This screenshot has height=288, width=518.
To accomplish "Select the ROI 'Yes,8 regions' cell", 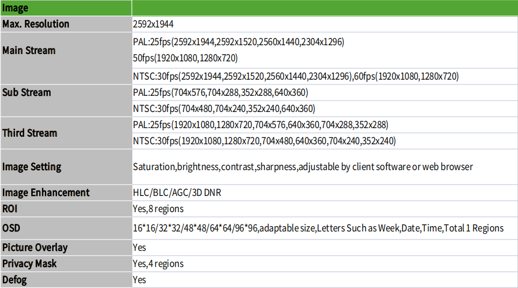I will coord(325,209).
